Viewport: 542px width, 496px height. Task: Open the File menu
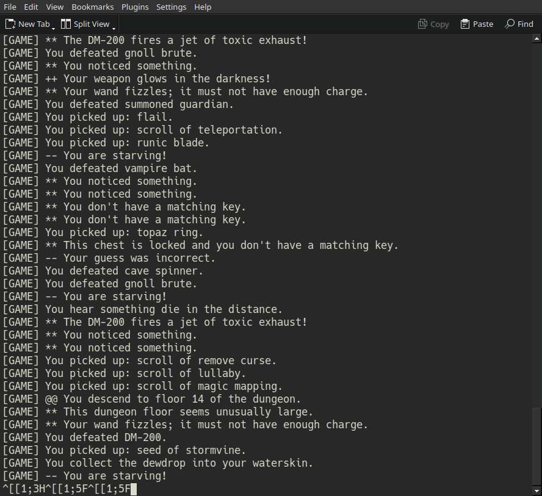point(10,7)
